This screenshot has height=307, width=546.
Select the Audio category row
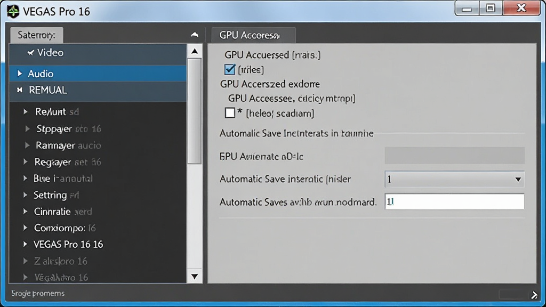[x=98, y=74]
